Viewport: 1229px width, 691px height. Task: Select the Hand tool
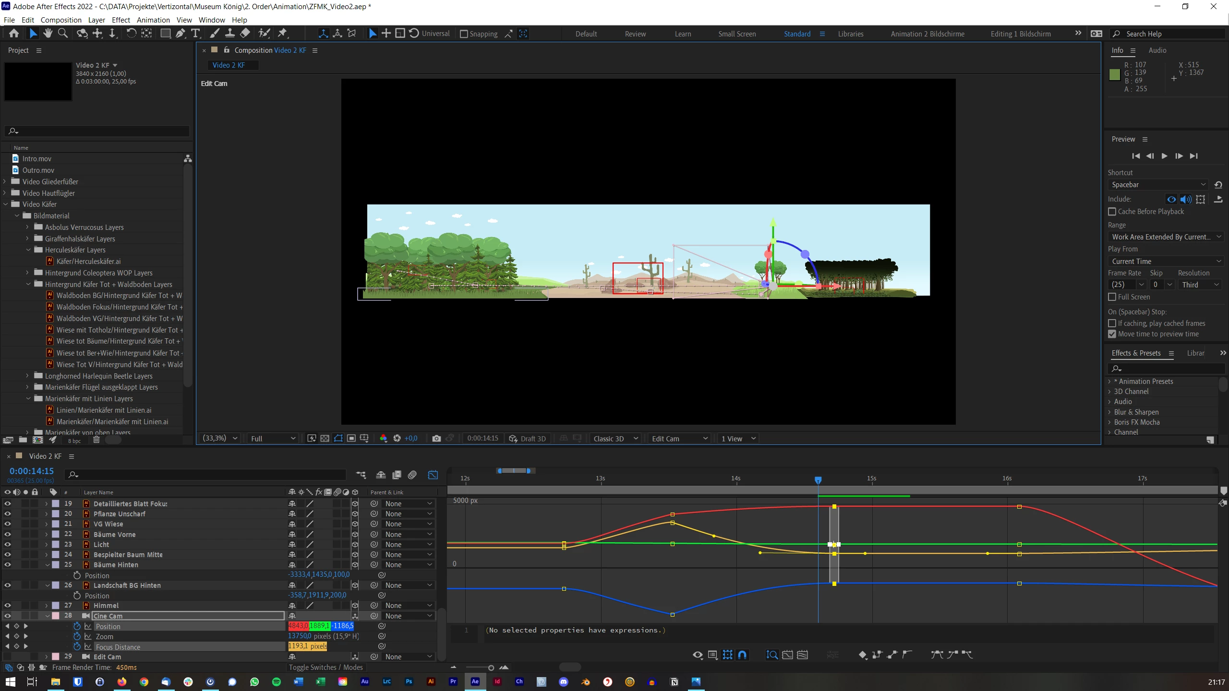tap(48, 34)
